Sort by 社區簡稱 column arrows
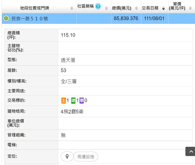Screen dimensions: 195x165 tap(106, 8)
